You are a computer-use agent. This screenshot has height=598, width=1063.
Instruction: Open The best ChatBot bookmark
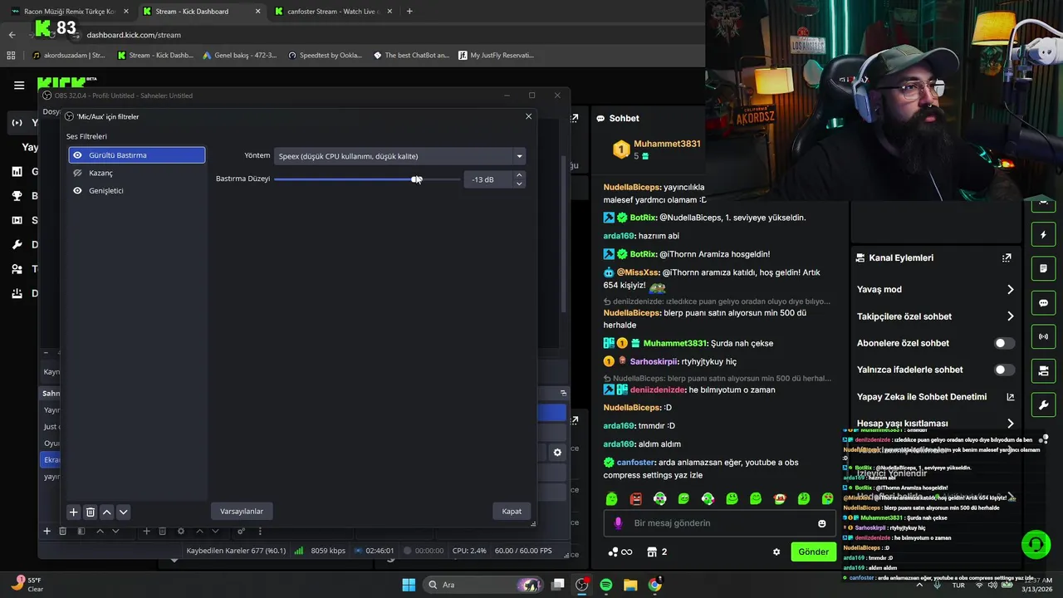pos(411,56)
